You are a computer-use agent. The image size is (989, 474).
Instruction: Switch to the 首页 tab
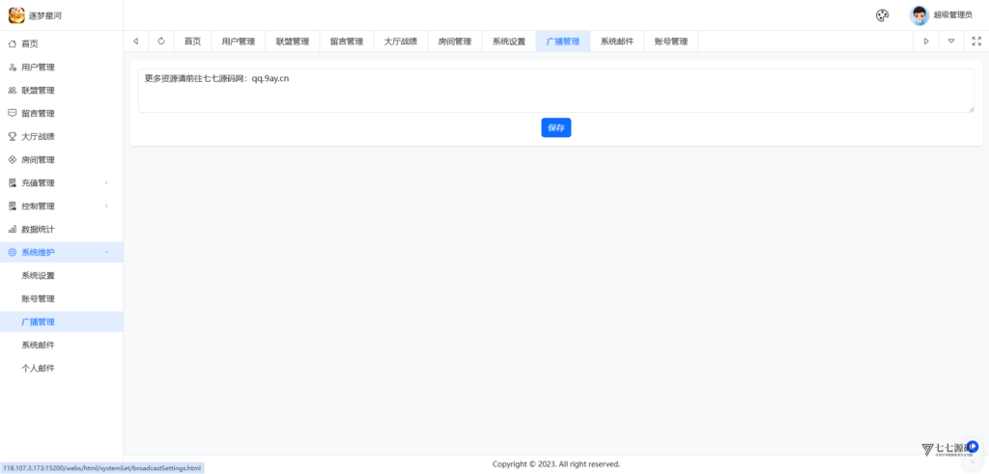pos(192,42)
